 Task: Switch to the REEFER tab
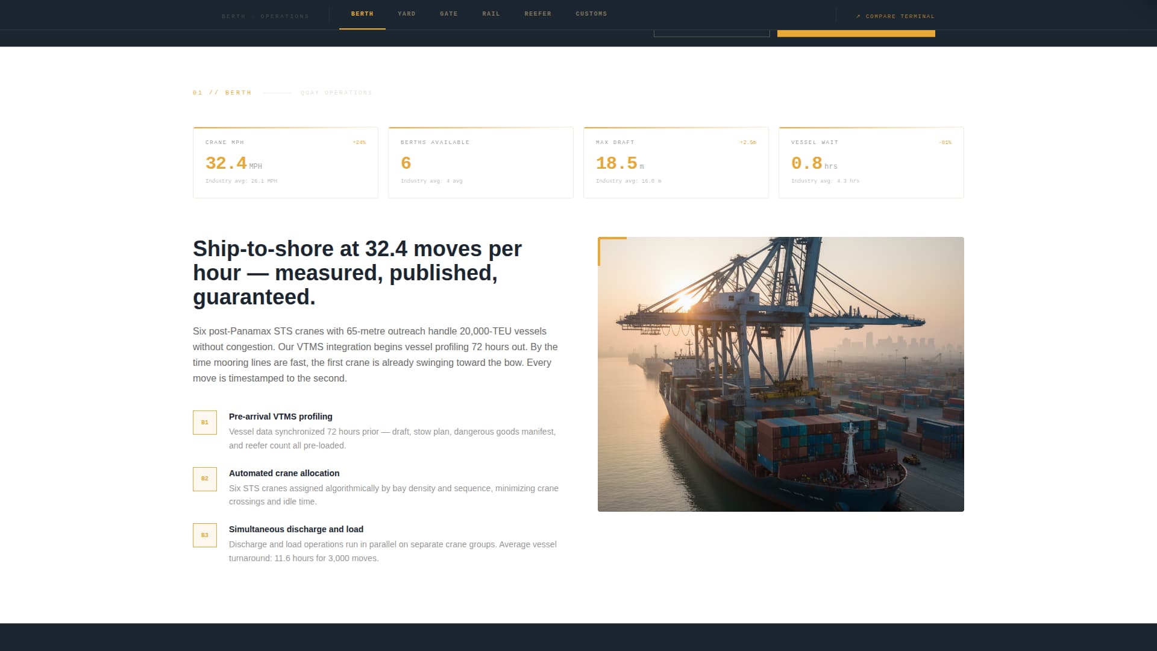pos(538,13)
